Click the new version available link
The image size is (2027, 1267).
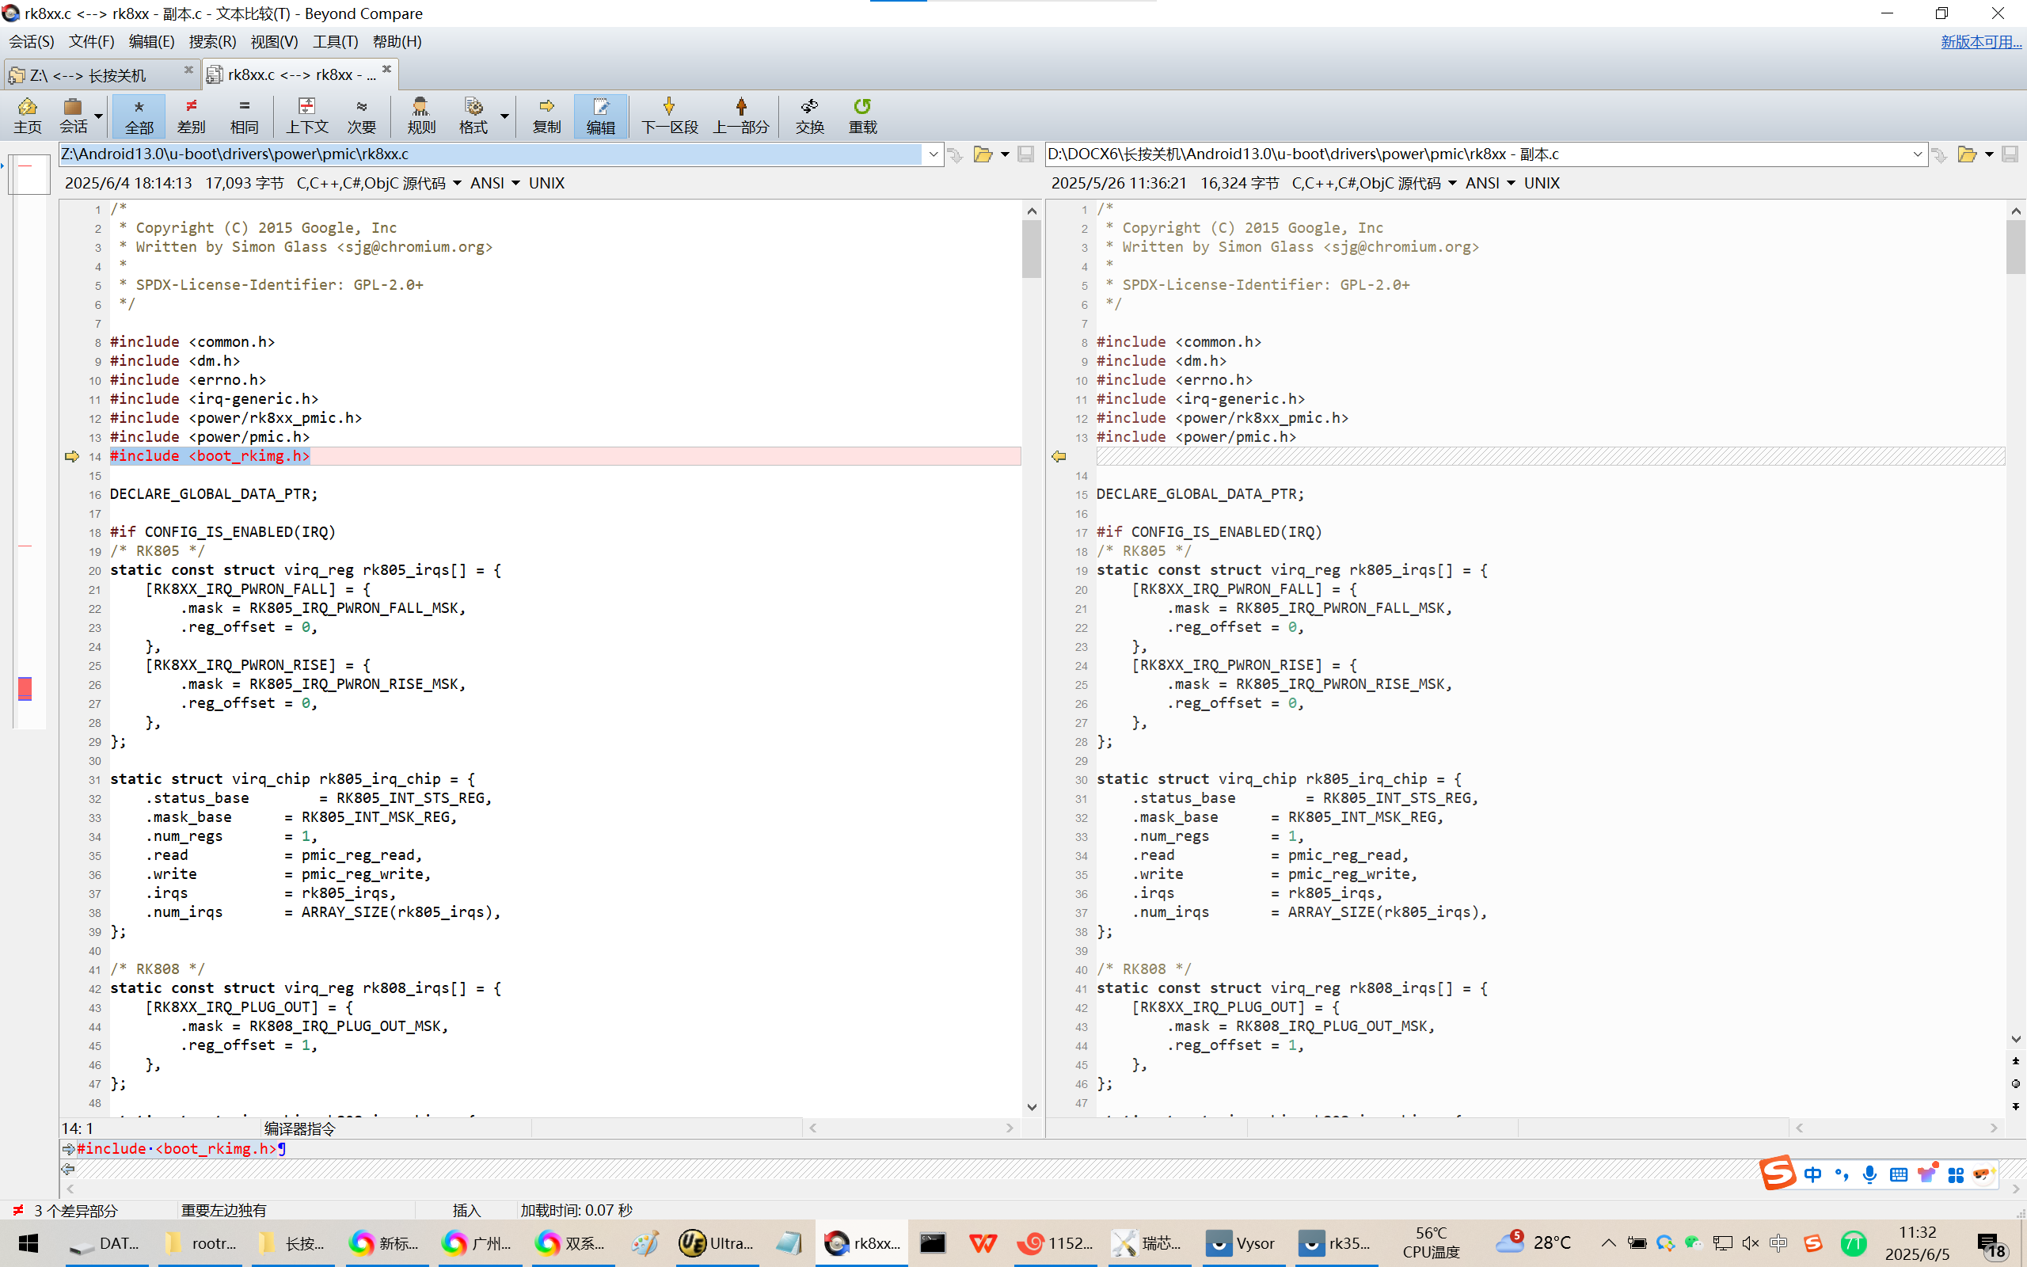point(1980,42)
